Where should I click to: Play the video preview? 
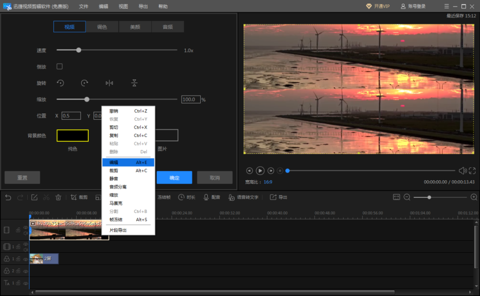click(x=260, y=171)
